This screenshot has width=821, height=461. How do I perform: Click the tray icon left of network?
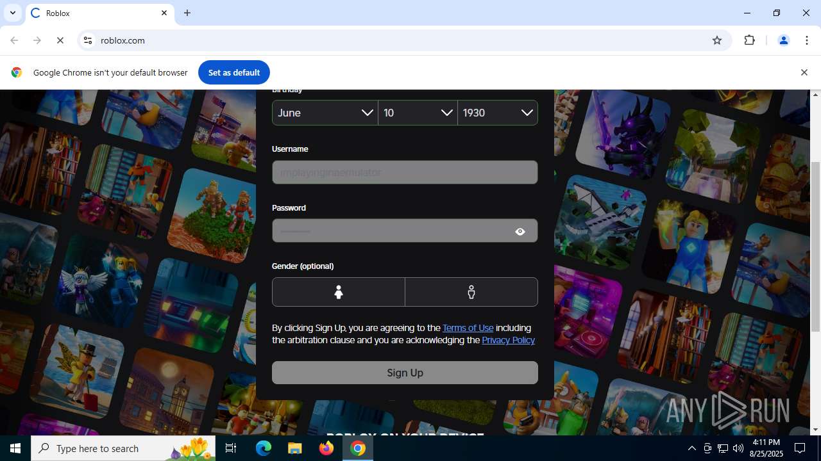(x=707, y=448)
